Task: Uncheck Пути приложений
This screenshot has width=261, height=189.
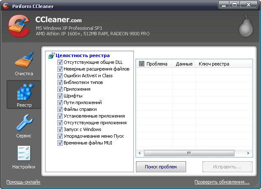Action: click(x=60, y=102)
